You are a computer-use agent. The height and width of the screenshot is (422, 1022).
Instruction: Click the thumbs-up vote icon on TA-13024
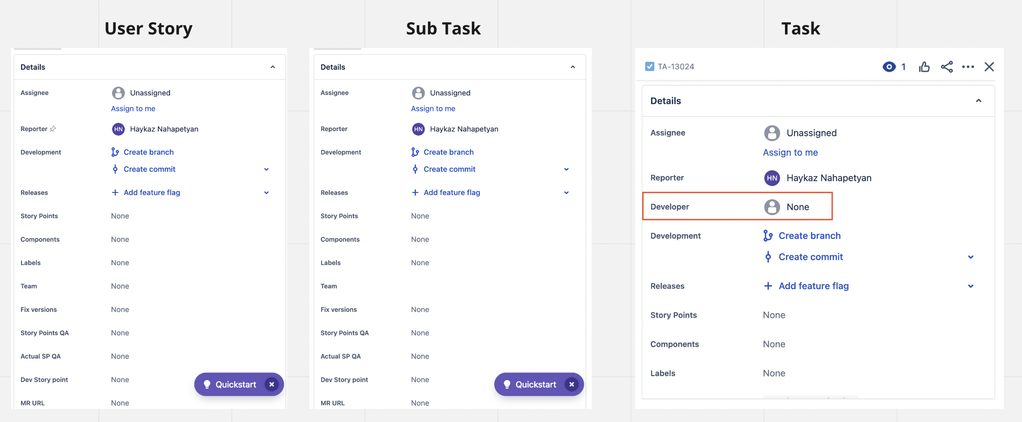click(x=924, y=67)
